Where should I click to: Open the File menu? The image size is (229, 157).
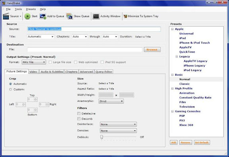pyautogui.click(x=8, y=9)
